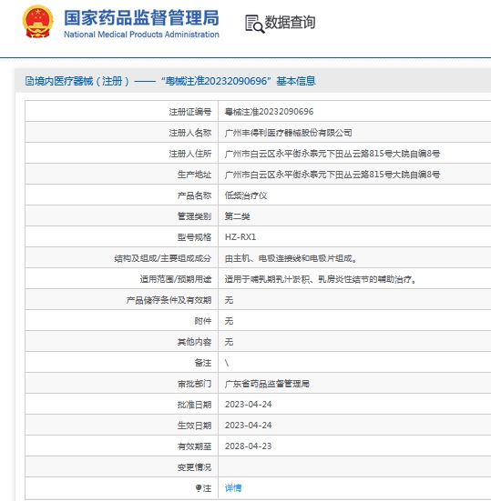
Task: Click the document icon before 境内医疗器械
Action: click(x=29, y=81)
